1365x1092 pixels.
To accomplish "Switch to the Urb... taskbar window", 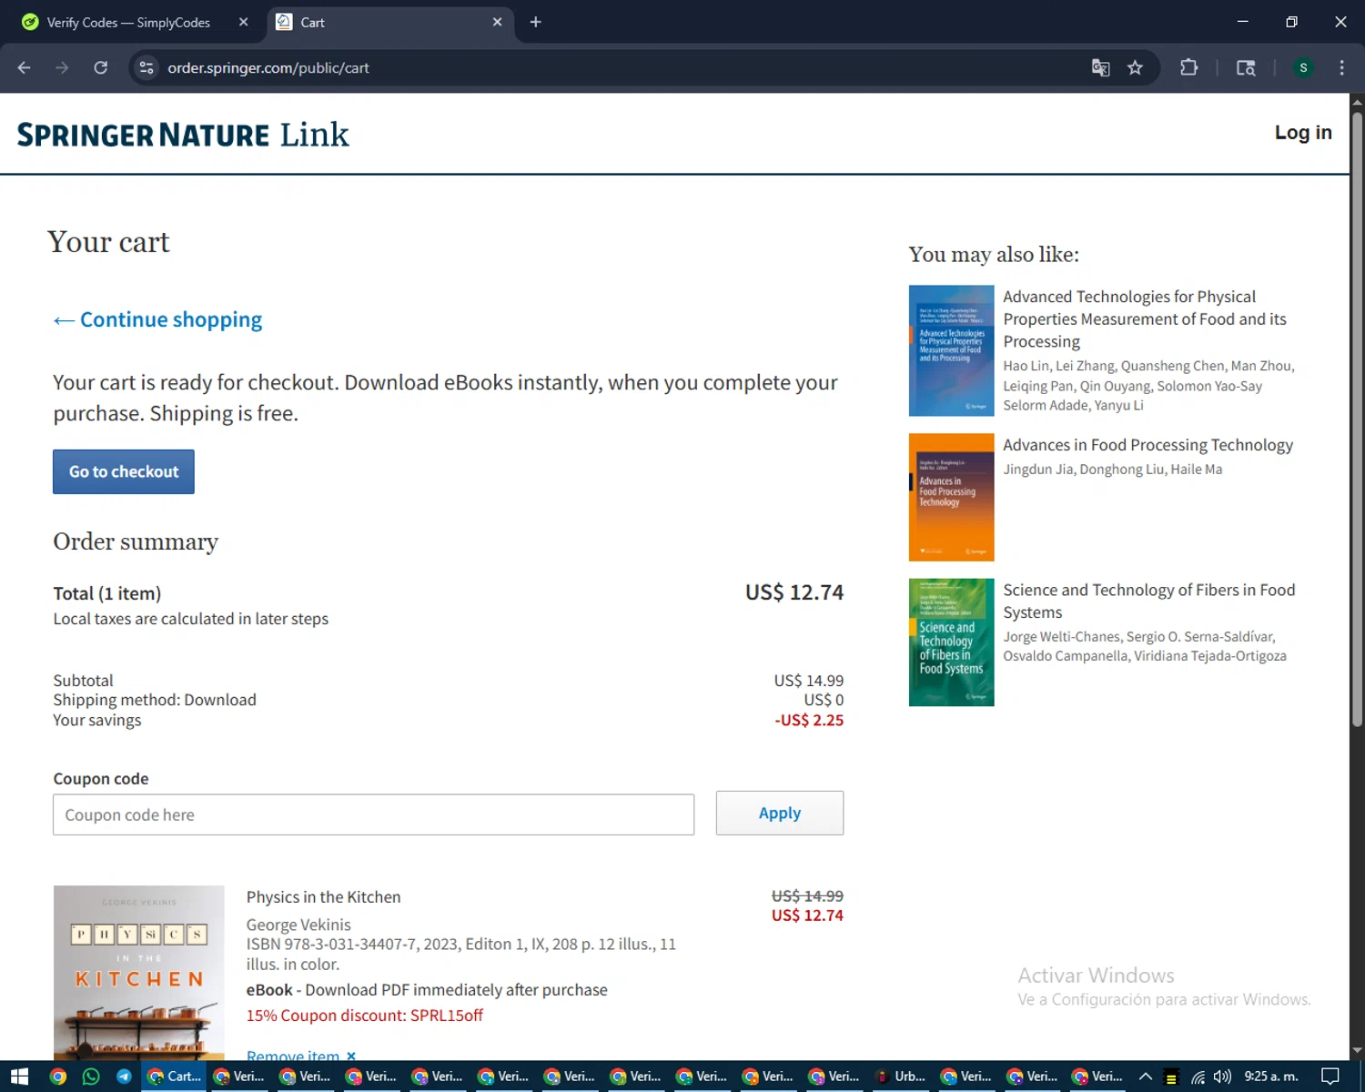I will tap(901, 1077).
